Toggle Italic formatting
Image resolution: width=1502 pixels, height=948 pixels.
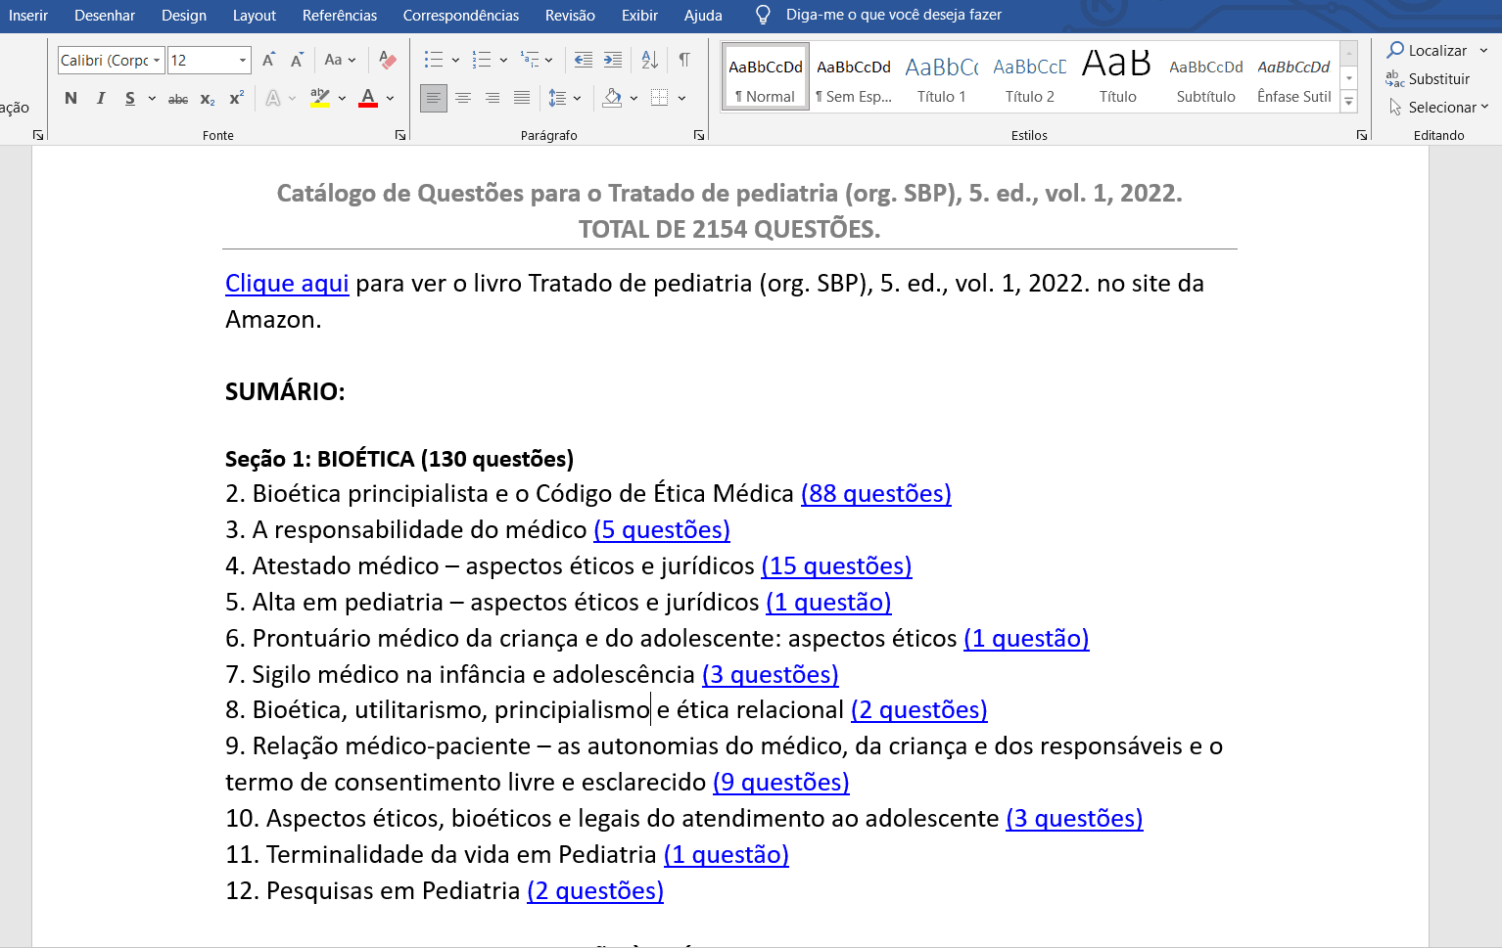101,99
